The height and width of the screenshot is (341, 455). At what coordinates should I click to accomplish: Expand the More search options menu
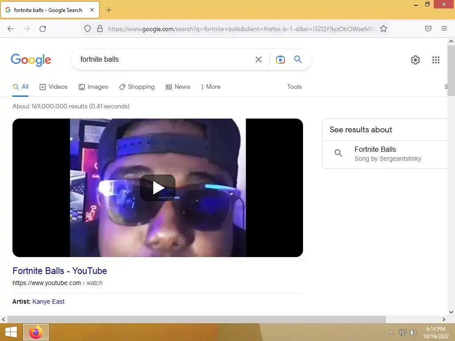(x=211, y=87)
